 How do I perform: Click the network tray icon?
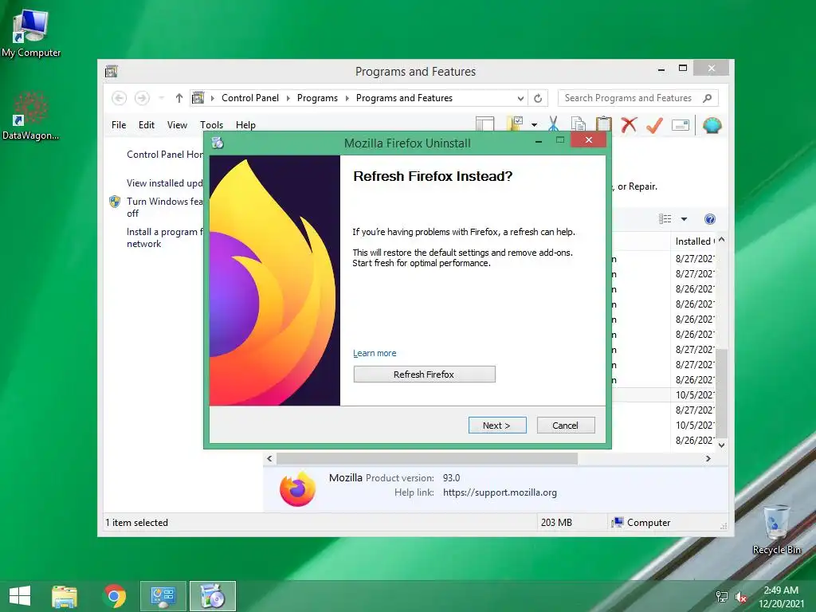722,597
